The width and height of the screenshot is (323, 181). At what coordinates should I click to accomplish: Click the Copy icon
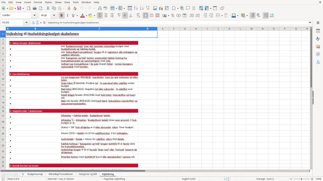coord(54,8)
